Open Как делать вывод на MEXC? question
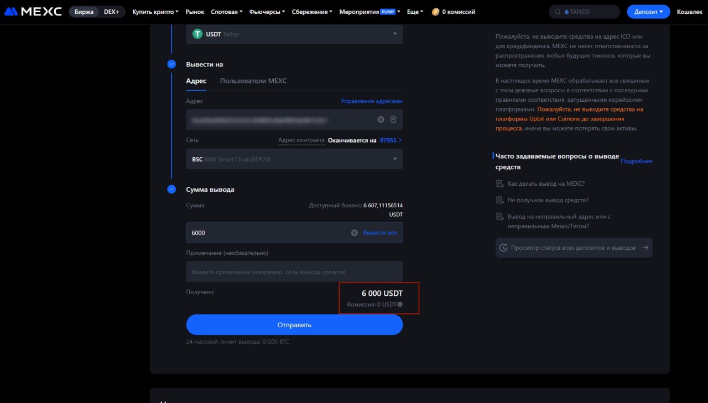 click(x=546, y=184)
